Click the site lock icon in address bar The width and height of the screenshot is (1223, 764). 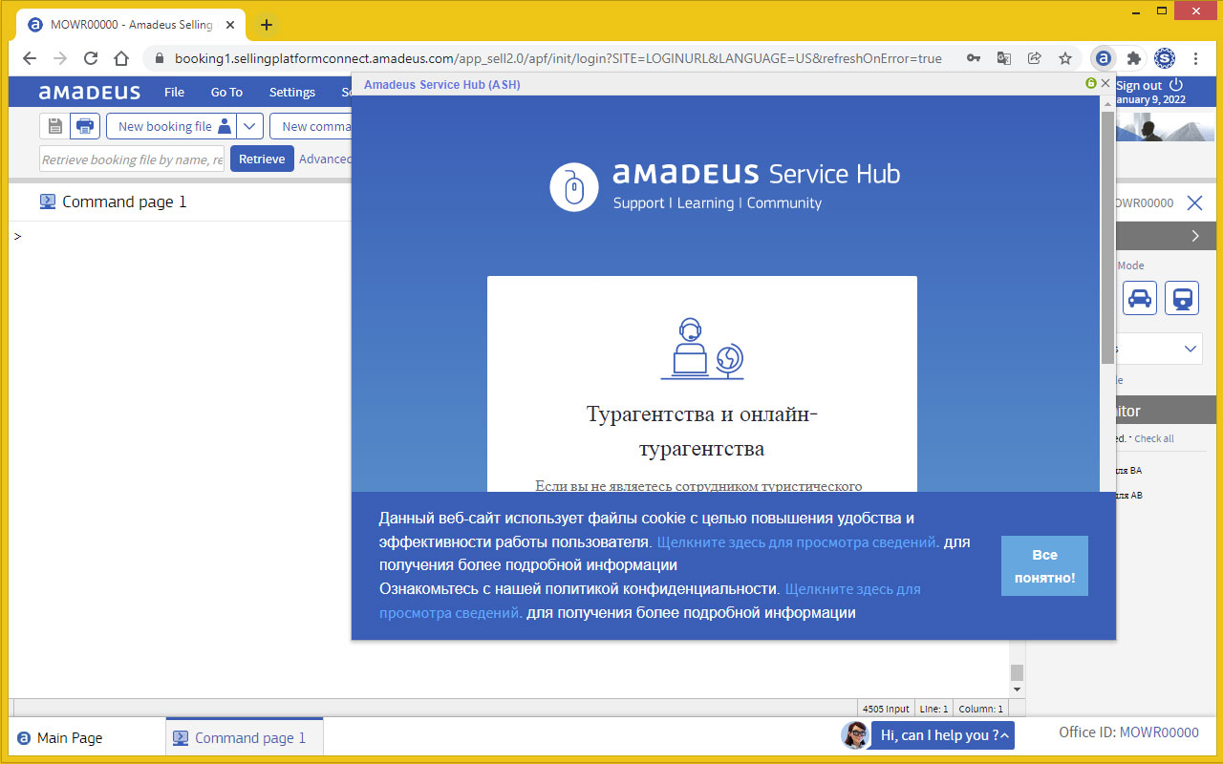point(160,58)
